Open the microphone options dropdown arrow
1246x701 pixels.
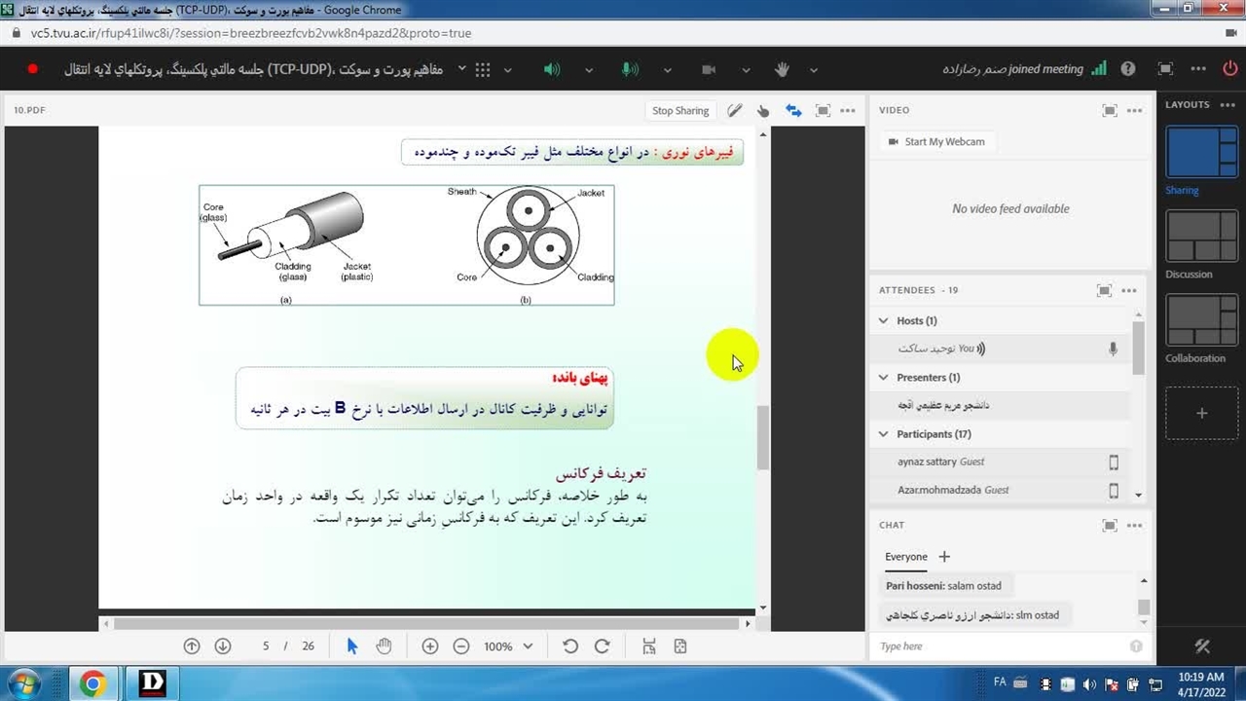point(667,70)
